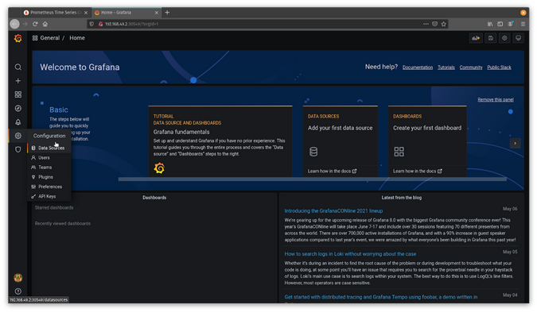Viewport: 537px width, 312px height.
Task: Open the Alerting bell icon
Action: [18, 122]
